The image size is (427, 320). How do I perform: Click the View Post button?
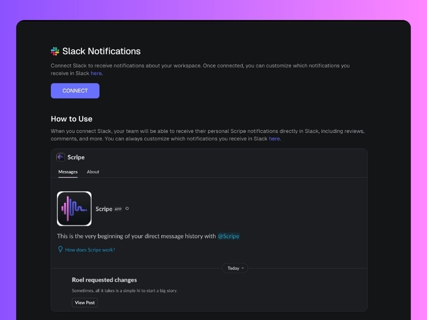85,302
